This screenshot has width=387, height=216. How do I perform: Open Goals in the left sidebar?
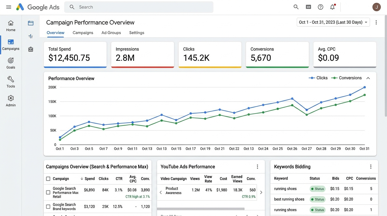point(11,63)
